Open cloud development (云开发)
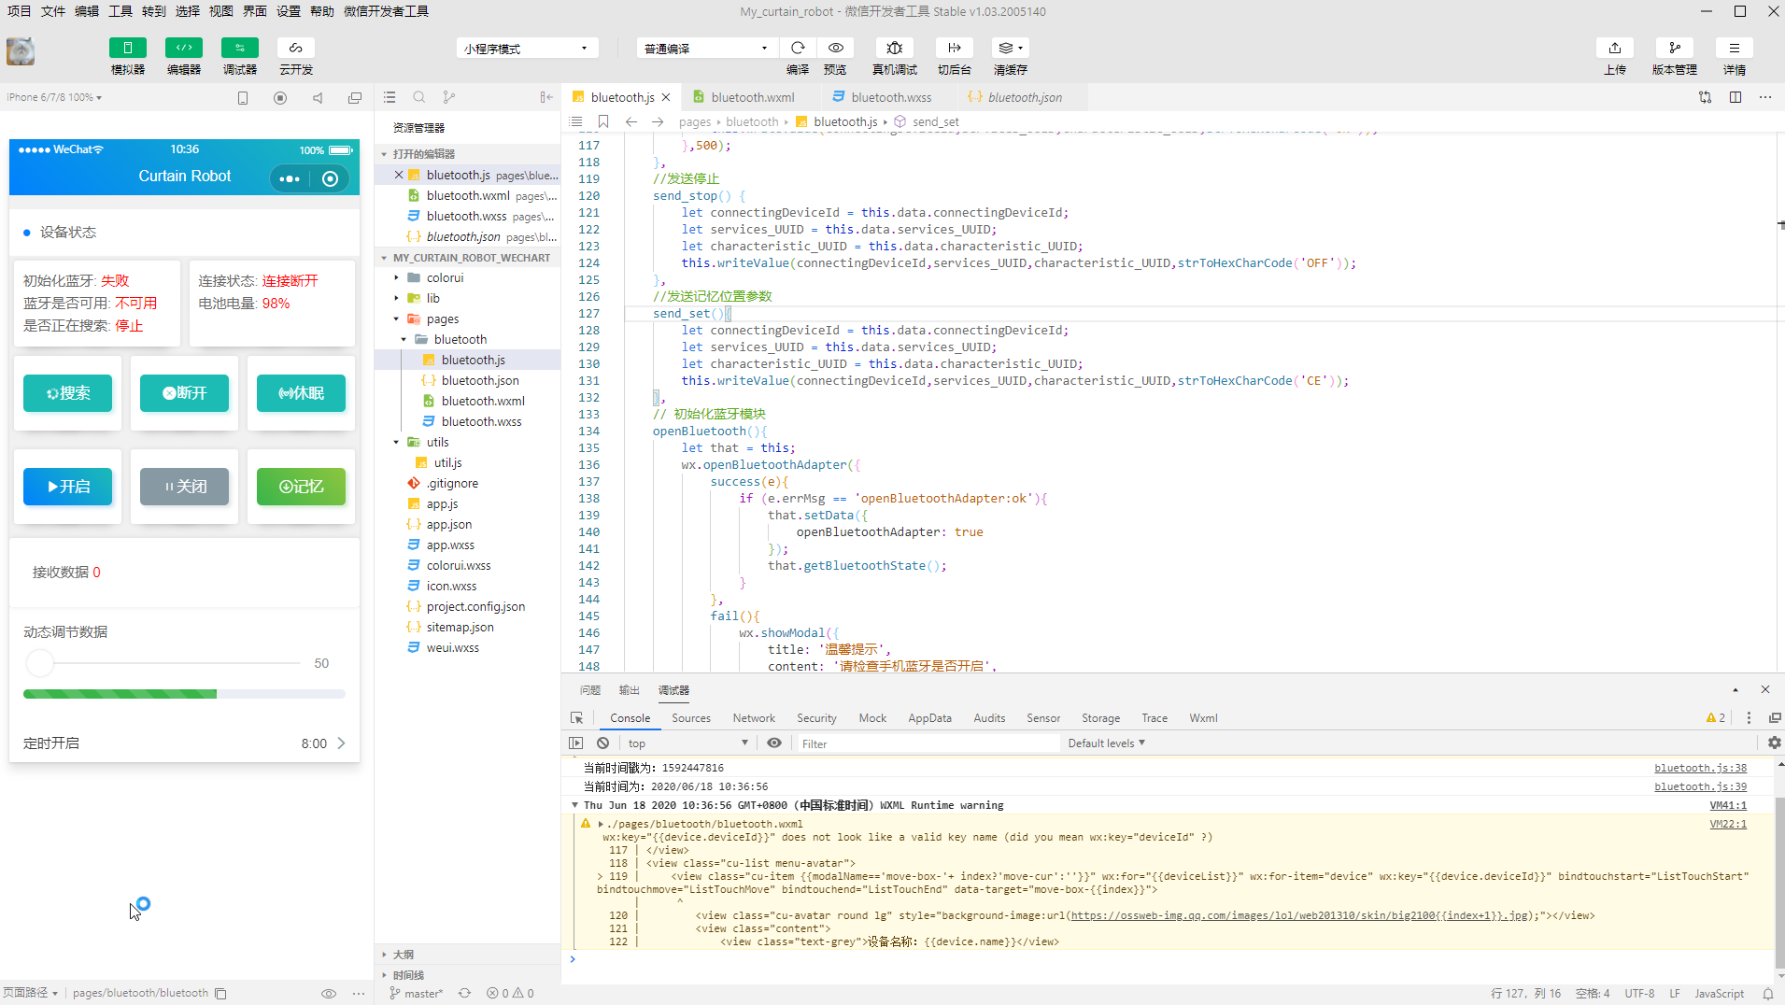The image size is (1785, 1005). [x=296, y=48]
